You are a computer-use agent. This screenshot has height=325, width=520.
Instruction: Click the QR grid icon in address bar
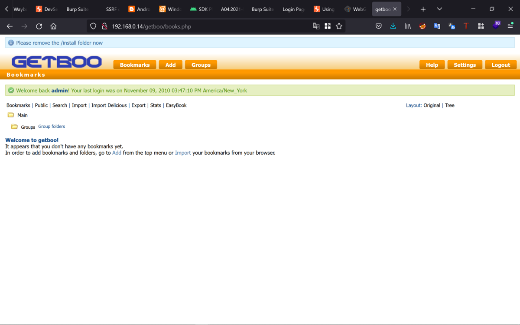(x=328, y=26)
